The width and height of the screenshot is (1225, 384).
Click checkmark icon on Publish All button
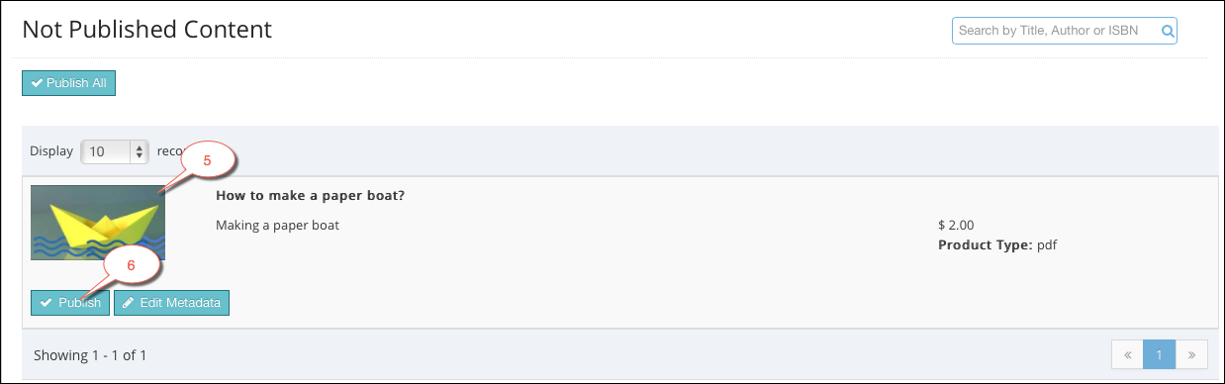(37, 83)
